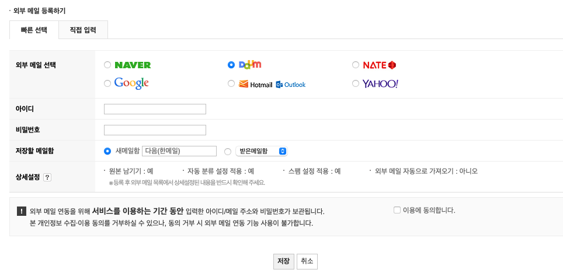
Task: Select the Google radio button
Action: pos(107,83)
